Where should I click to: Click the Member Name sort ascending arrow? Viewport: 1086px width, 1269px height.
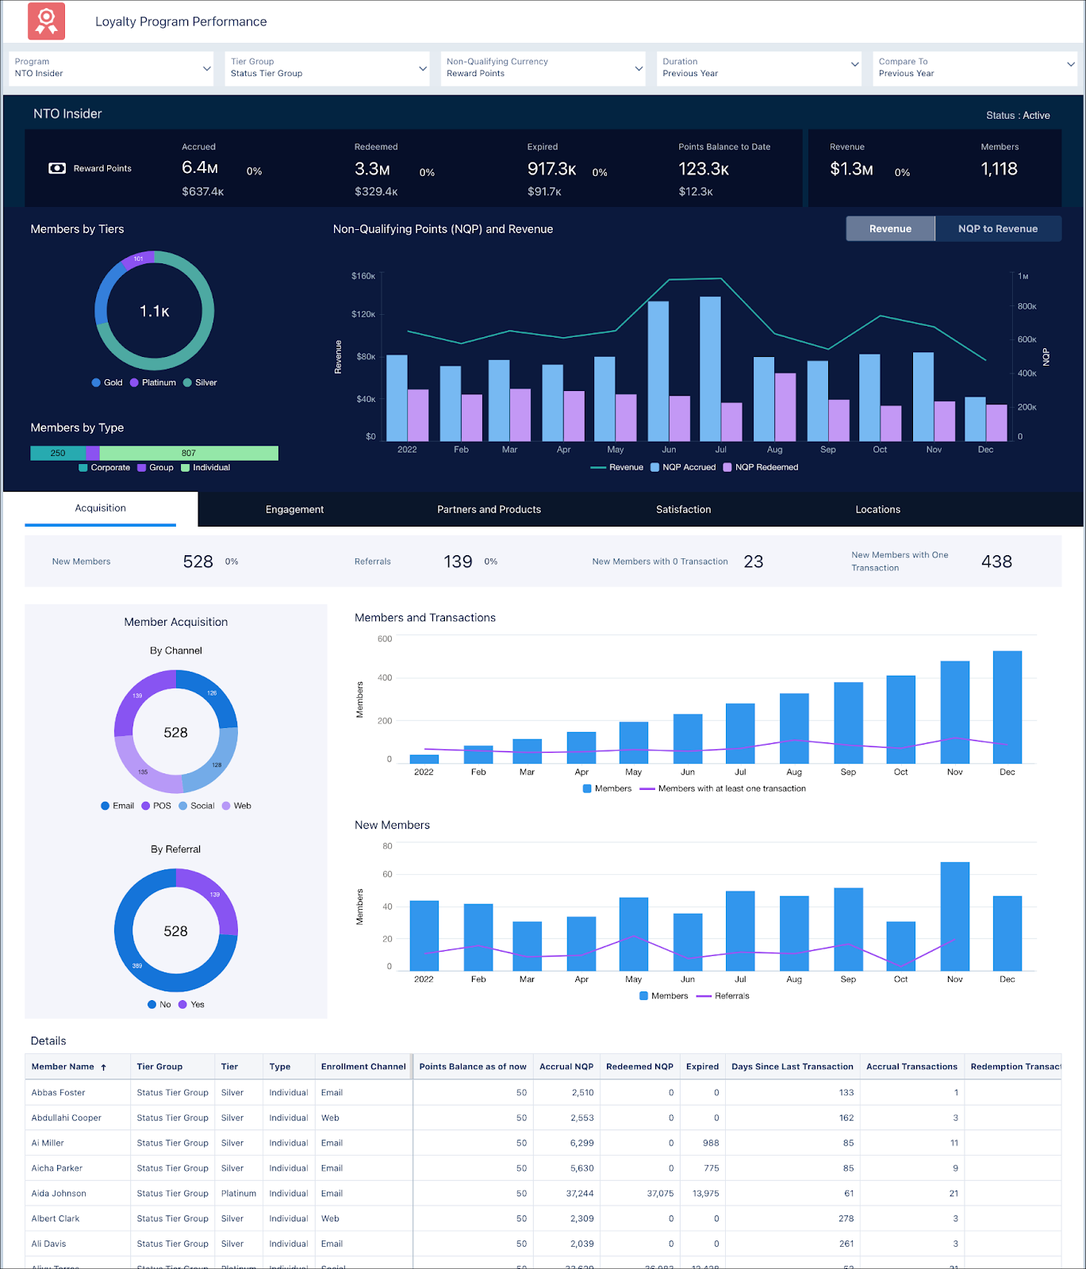tap(103, 1068)
